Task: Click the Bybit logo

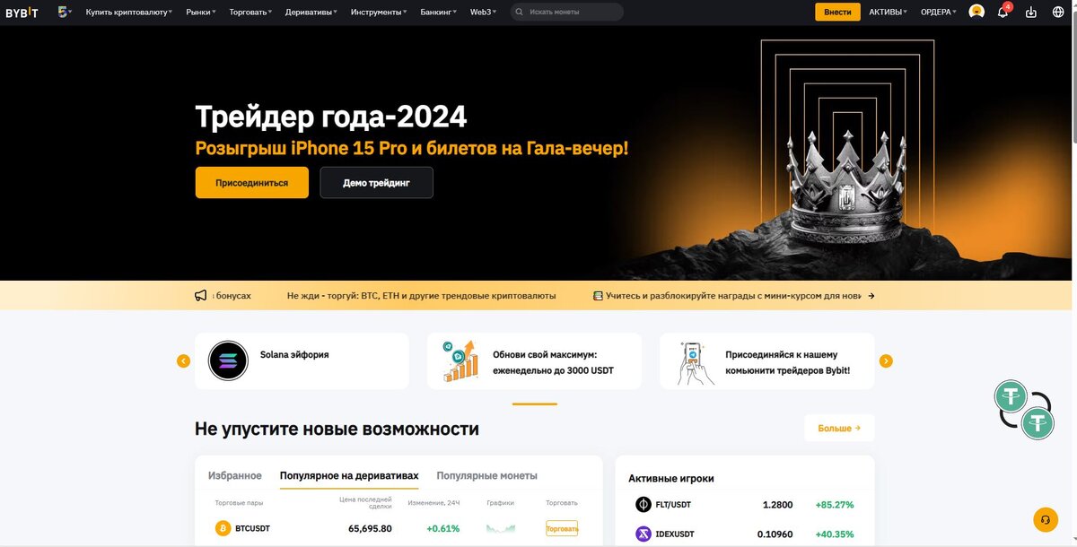Action: pos(22,12)
